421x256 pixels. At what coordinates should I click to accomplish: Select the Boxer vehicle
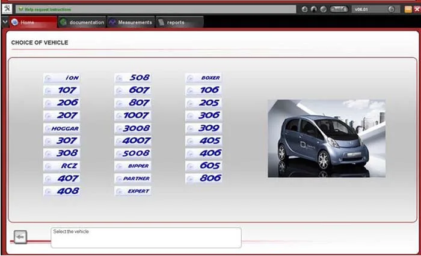pyautogui.click(x=203, y=78)
